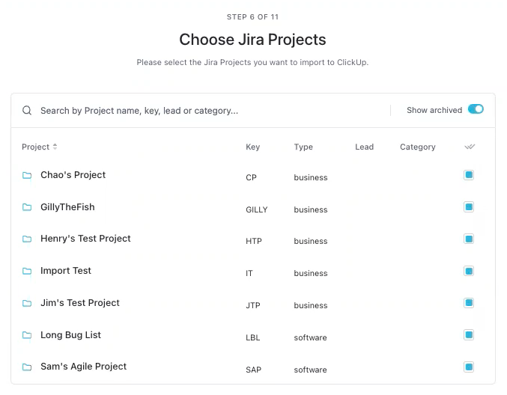
Task: Click folder icon beside Chao's Project
Action: click(27, 175)
